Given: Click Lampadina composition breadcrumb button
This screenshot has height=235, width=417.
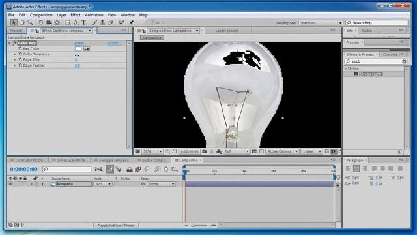Looking at the screenshot, I should pyautogui.click(x=152, y=38).
